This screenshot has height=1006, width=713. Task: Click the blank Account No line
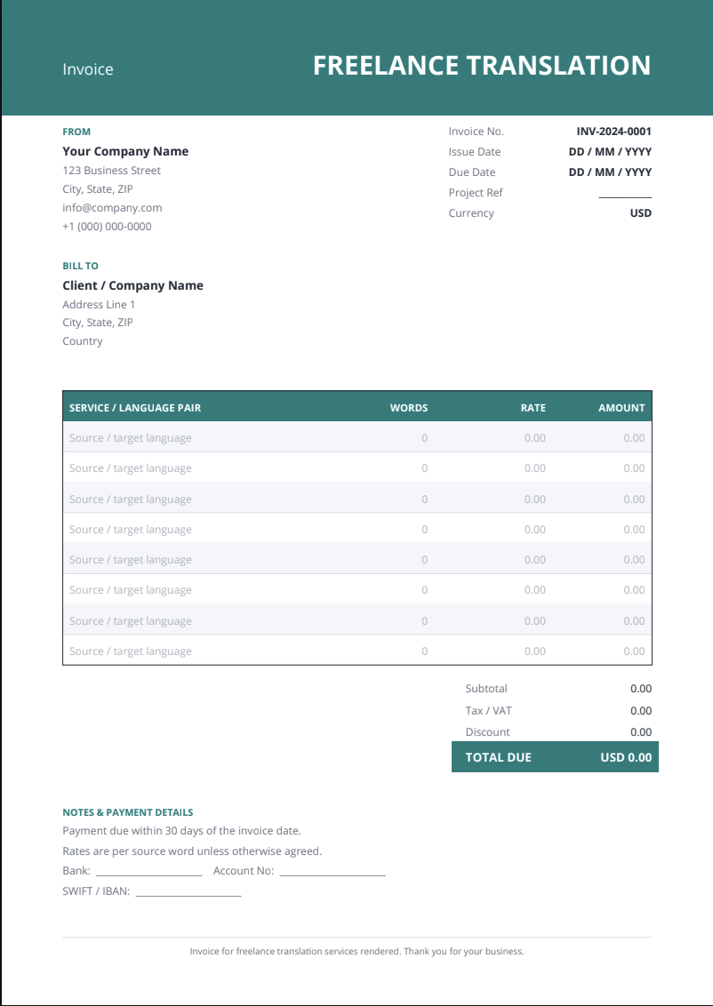(332, 871)
